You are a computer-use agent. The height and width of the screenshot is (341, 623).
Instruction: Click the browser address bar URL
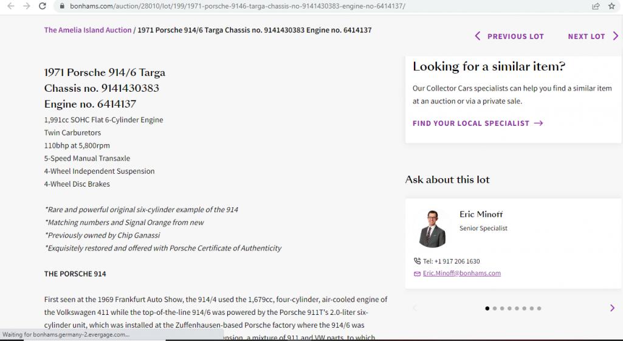pos(237,6)
